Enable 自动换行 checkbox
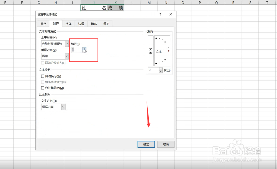Screen dimensions: 277x169 tap(43, 76)
